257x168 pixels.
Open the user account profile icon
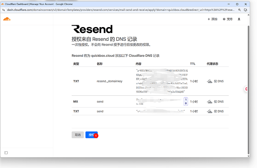pos(239,19)
